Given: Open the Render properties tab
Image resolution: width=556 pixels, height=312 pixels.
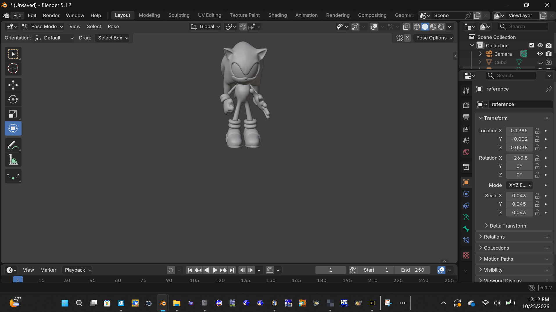Looking at the screenshot, I should click(466, 105).
